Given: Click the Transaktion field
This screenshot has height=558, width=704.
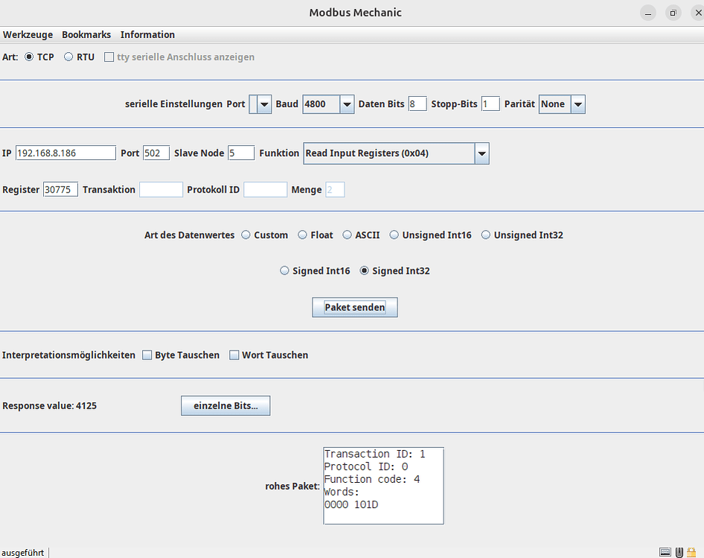Looking at the screenshot, I should 161,190.
